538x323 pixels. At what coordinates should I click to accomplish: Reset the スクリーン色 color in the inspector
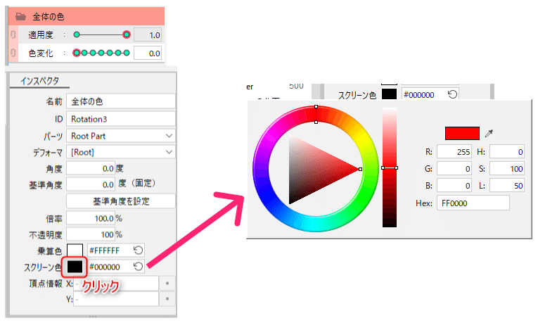click(138, 267)
